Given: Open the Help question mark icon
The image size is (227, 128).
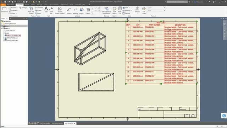Looking at the screenshot, I should [x=214, y=2].
